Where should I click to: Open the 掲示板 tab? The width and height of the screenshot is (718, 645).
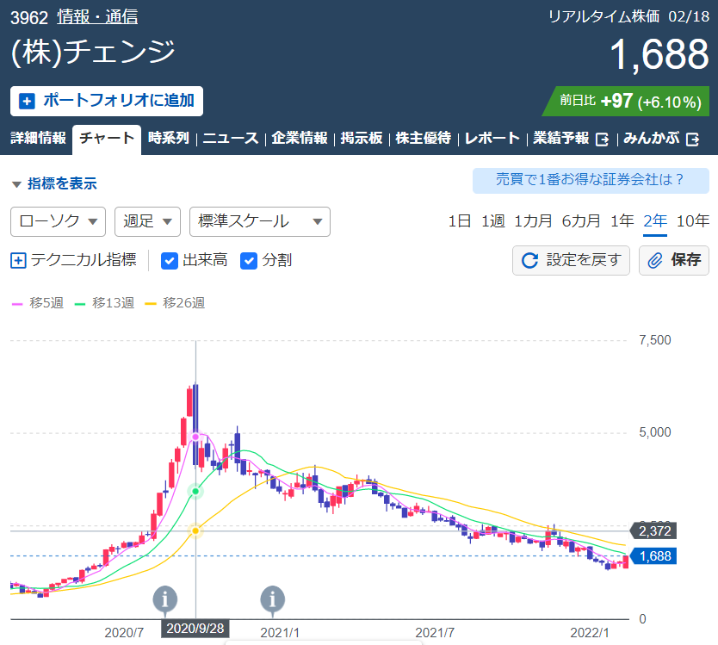tap(362, 138)
